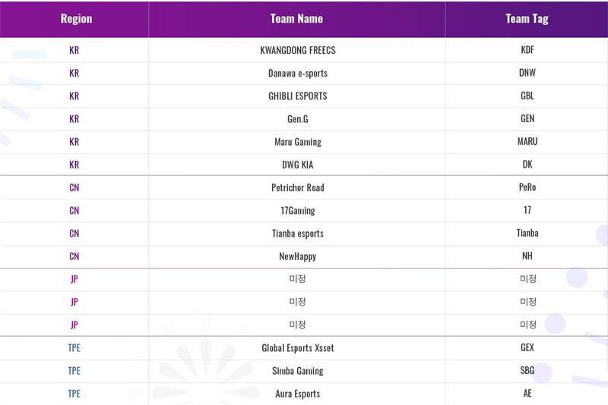This screenshot has width=608, height=405.
Task: Select Tianba esports in the list
Action: [297, 233]
